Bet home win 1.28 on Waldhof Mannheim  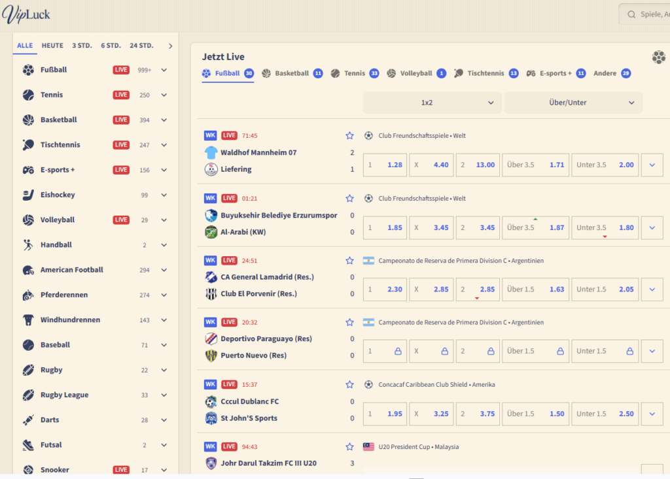(385, 165)
